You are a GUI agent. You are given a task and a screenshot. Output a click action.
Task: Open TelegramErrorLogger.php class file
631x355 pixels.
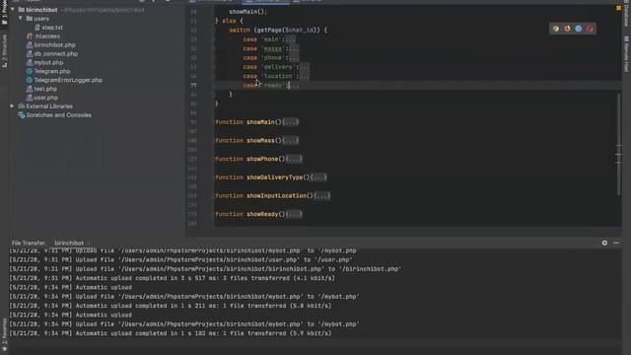pyautogui.click(x=68, y=80)
